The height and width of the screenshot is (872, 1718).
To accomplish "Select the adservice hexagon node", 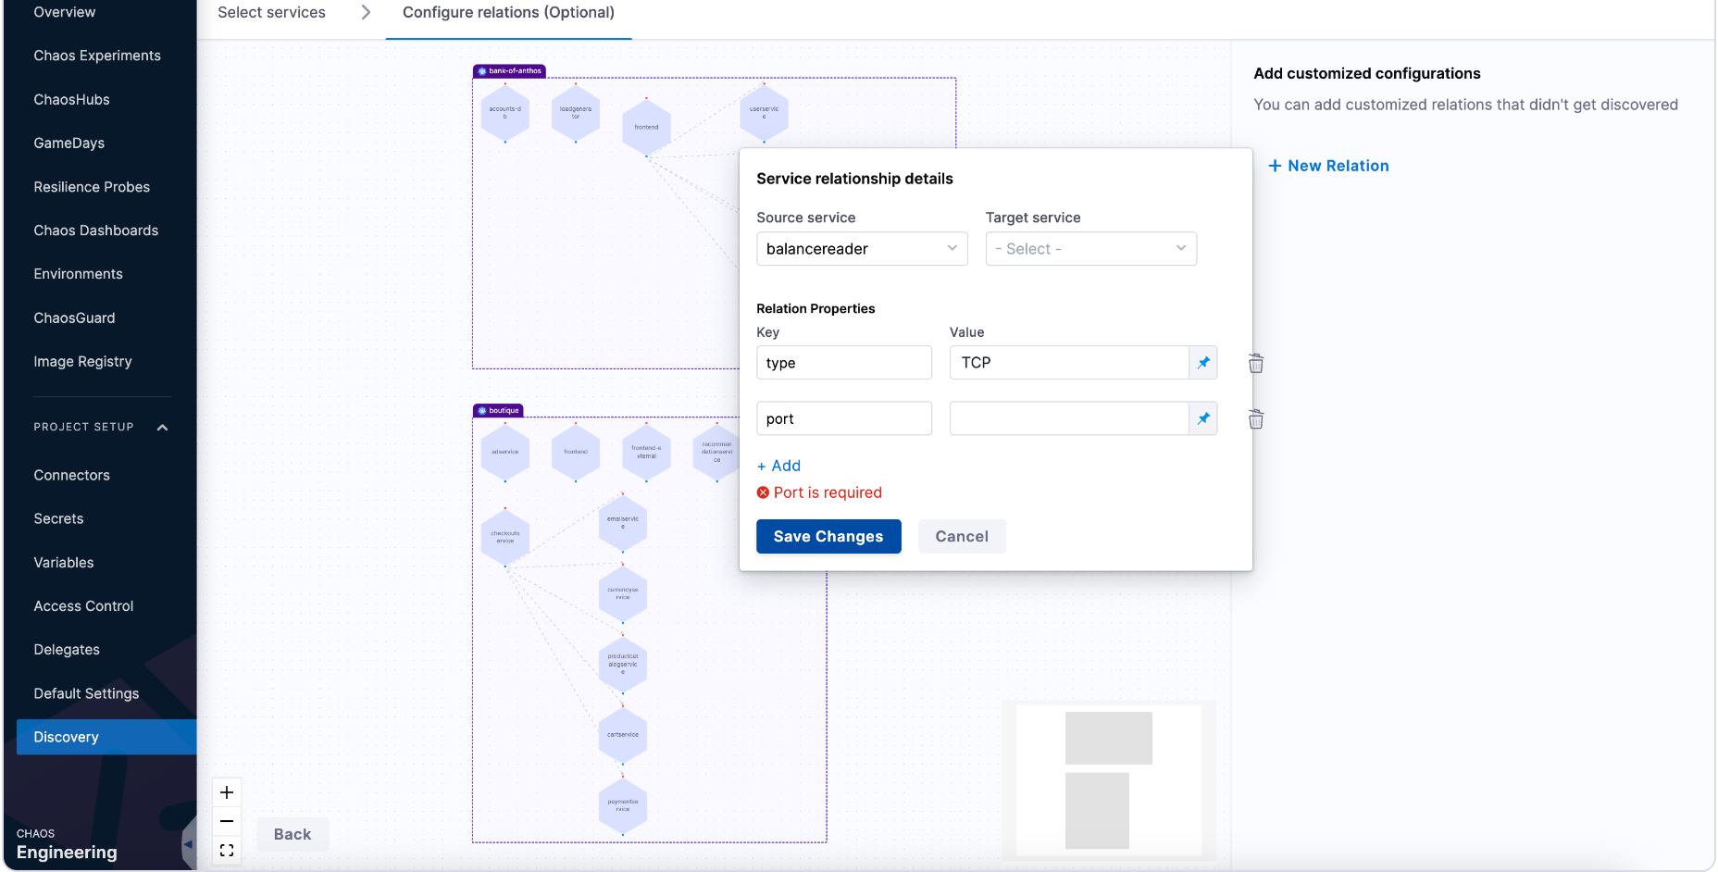I will (x=505, y=452).
